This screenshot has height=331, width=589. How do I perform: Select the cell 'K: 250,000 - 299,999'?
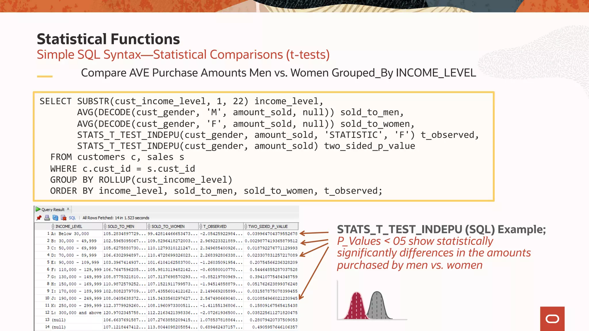click(x=77, y=305)
